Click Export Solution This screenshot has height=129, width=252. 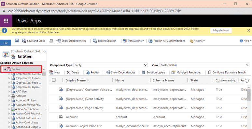pyautogui.click(x=105, y=41)
